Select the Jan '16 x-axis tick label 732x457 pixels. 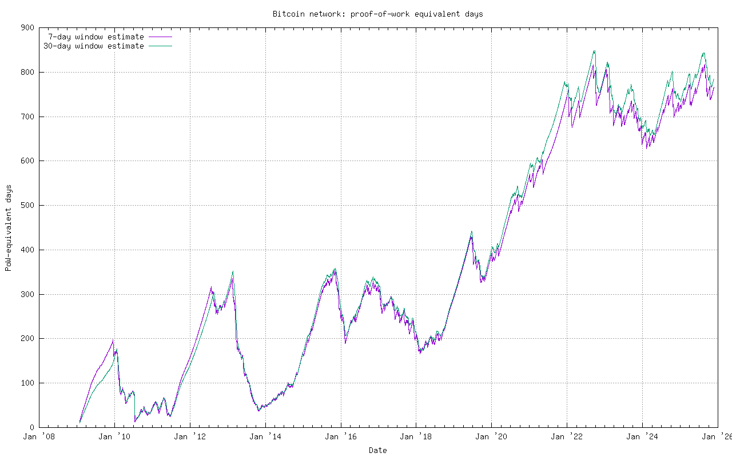340,437
